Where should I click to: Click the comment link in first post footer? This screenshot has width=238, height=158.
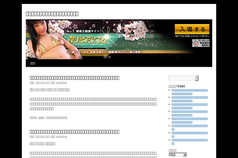coord(57,118)
